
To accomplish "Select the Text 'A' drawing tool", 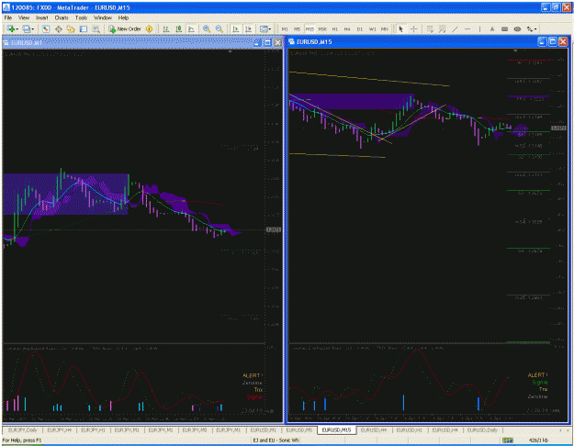I will (492, 28).
